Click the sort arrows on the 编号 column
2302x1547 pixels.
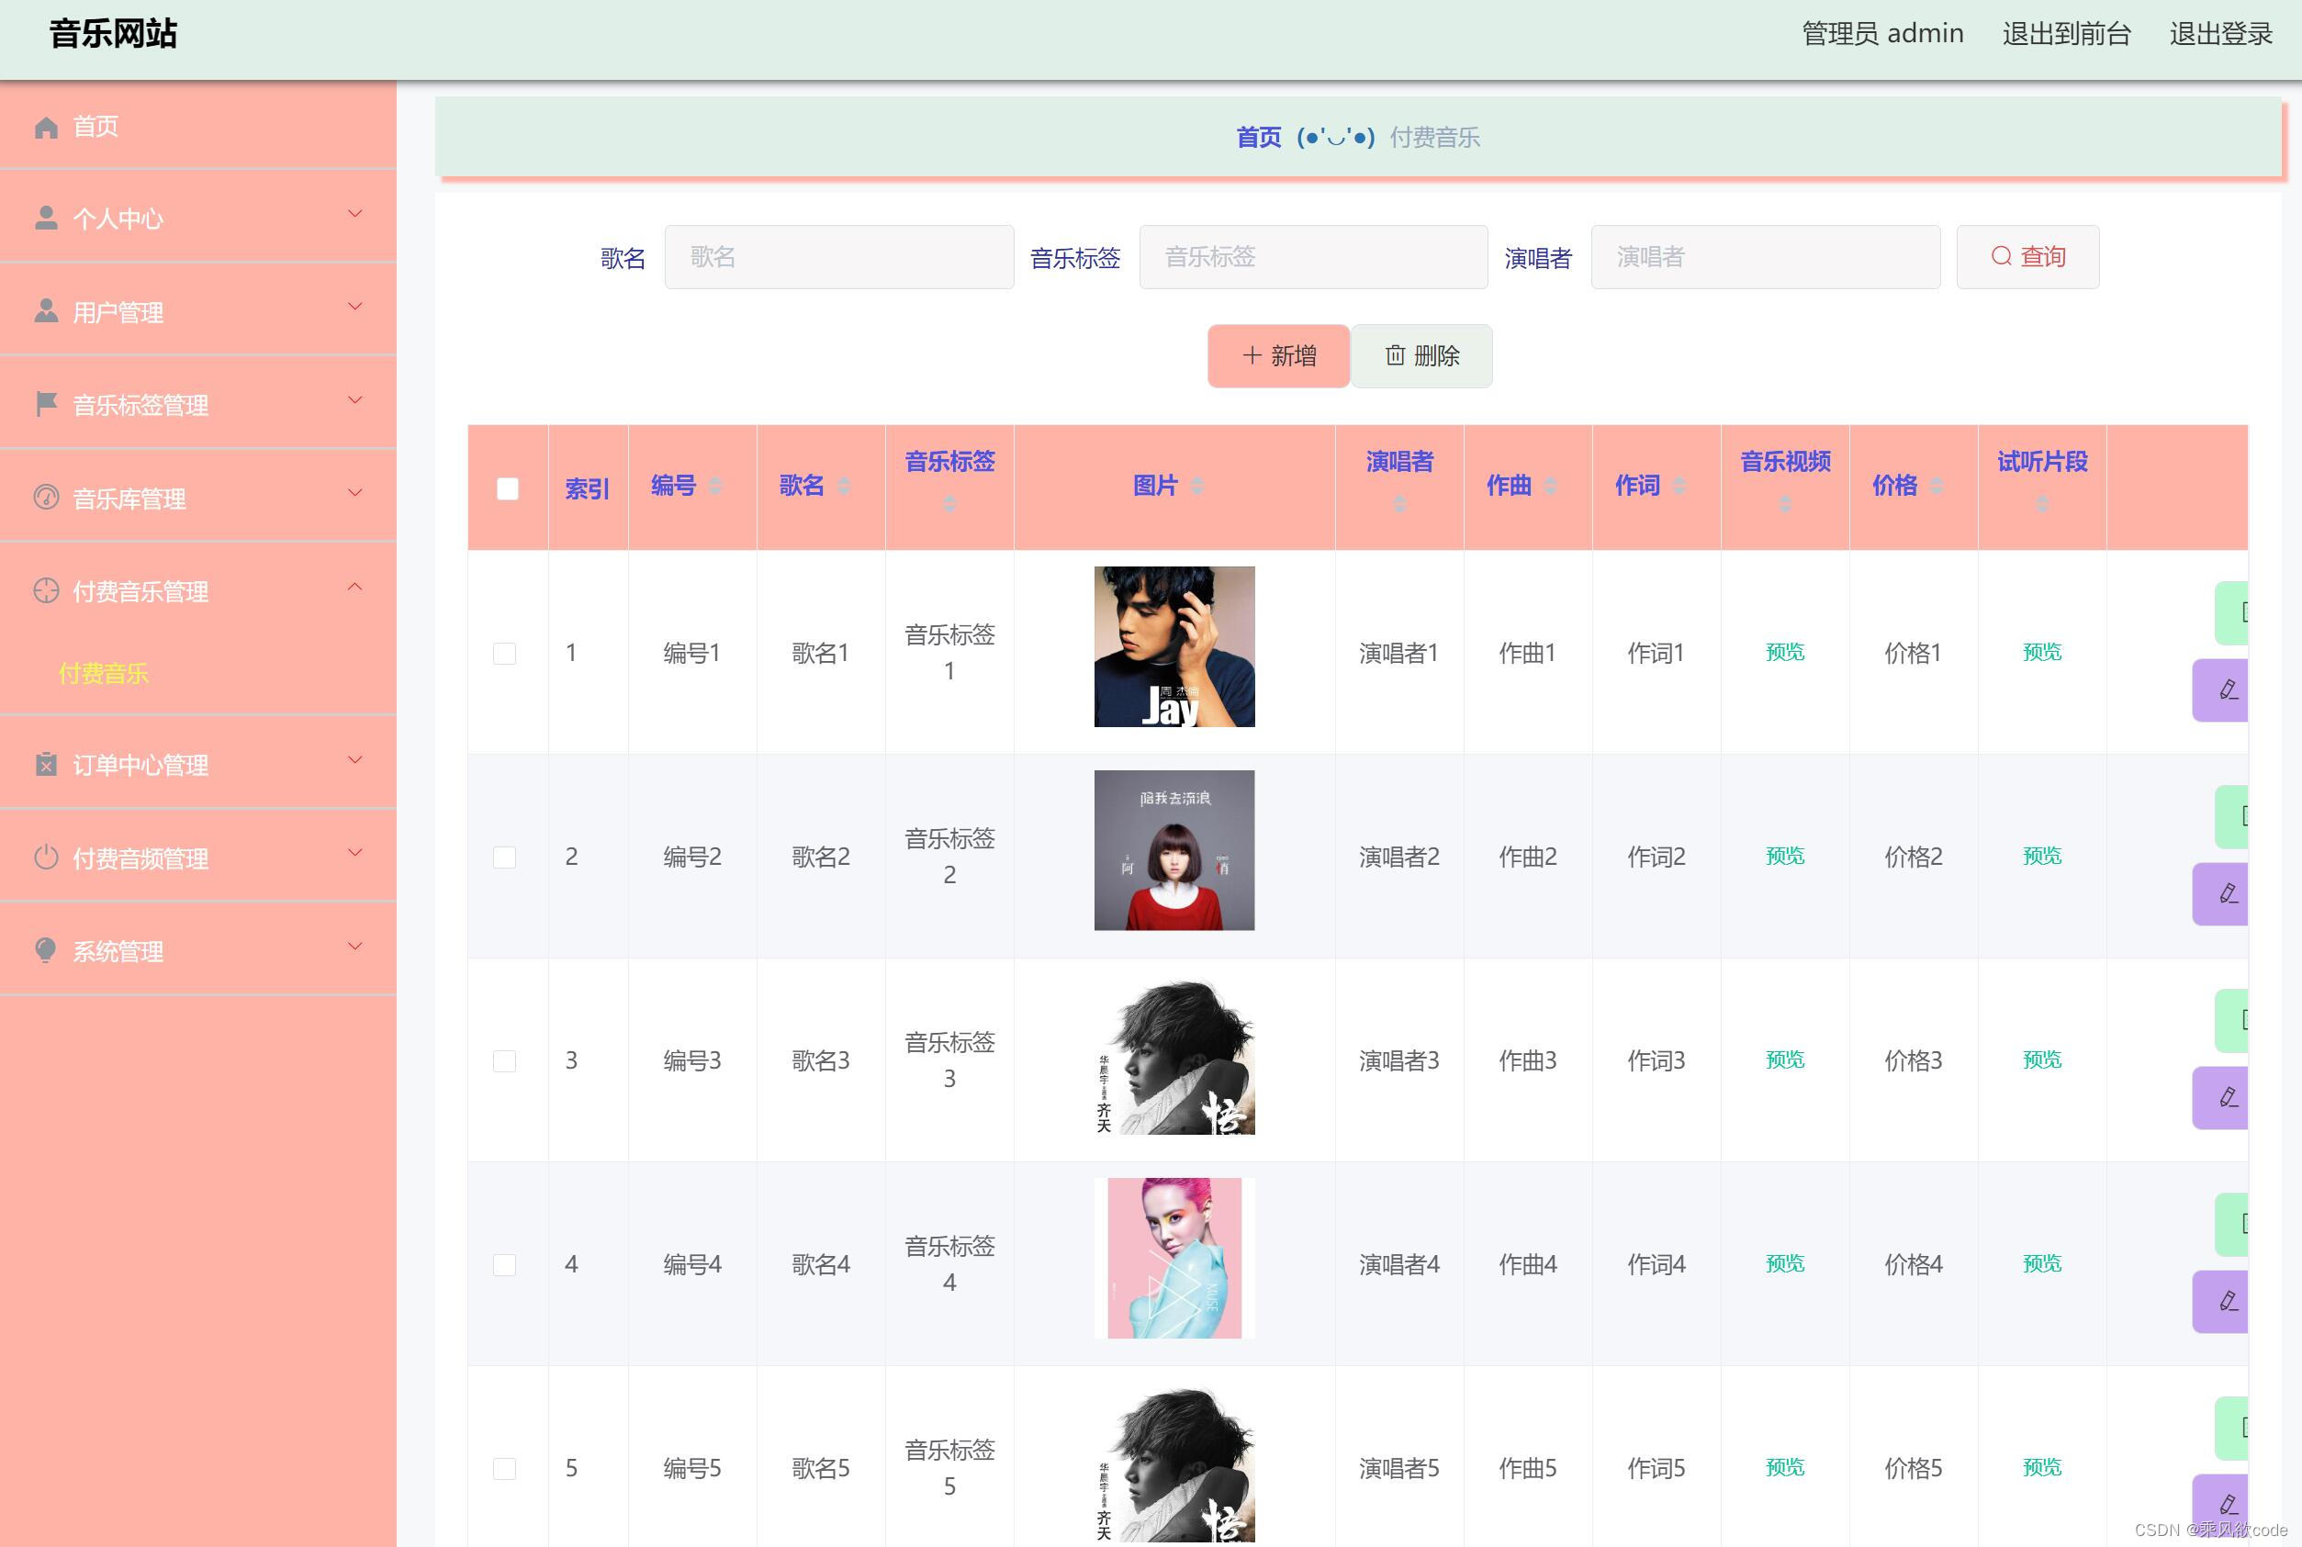click(x=715, y=486)
